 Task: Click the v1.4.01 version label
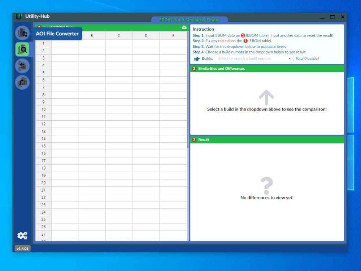pos(22,248)
